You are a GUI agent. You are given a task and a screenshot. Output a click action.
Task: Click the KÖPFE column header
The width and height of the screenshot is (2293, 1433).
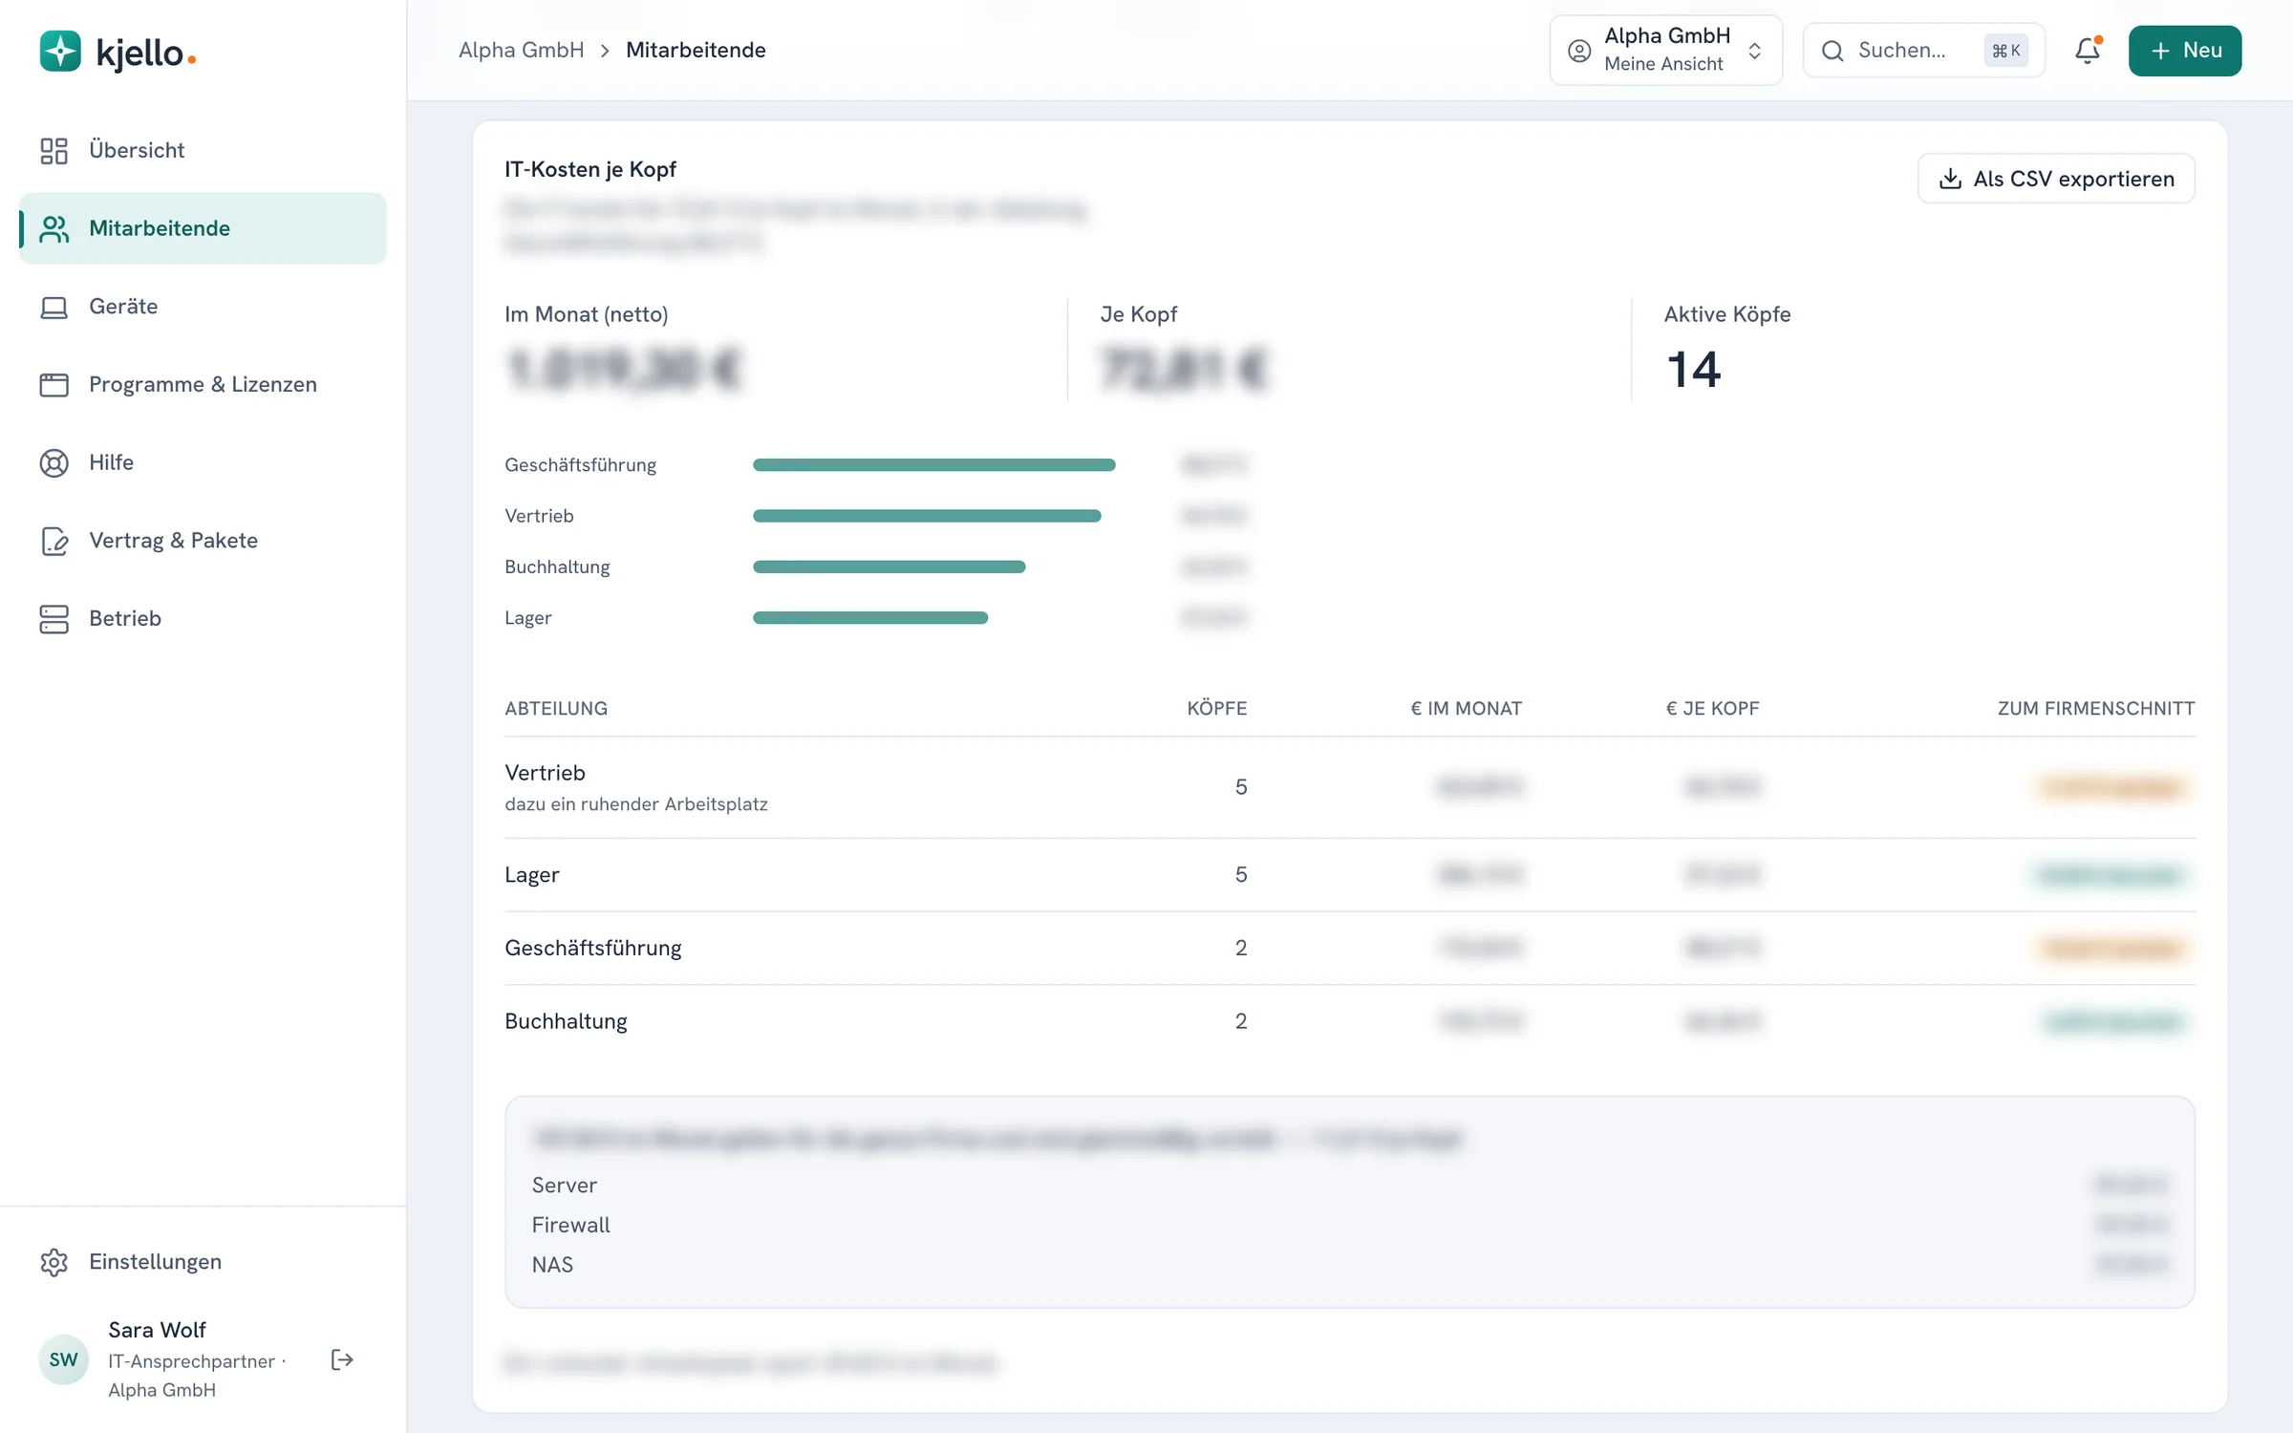tap(1216, 708)
